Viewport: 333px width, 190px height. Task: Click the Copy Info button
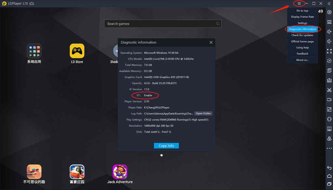pyautogui.click(x=166, y=146)
